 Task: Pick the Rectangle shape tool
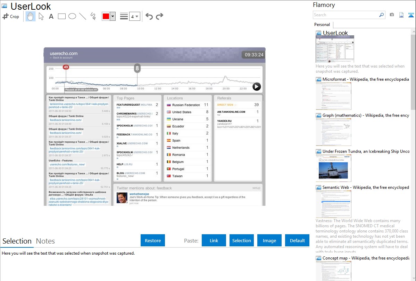61,16
